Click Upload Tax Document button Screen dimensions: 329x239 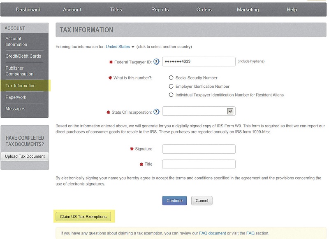pos(25,156)
